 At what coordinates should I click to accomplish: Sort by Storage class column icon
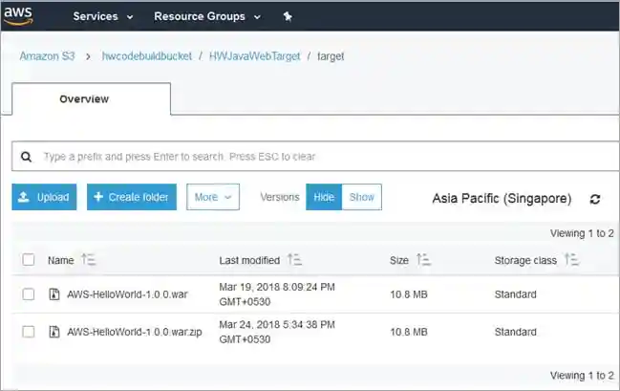pos(571,260)
